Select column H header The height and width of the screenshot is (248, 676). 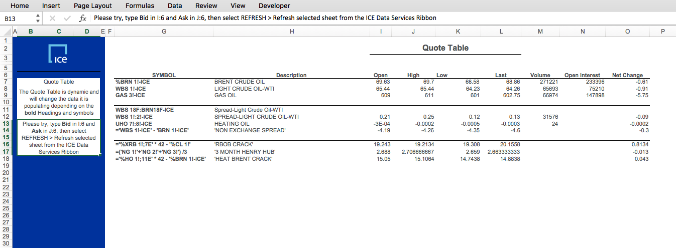(292, 32)
